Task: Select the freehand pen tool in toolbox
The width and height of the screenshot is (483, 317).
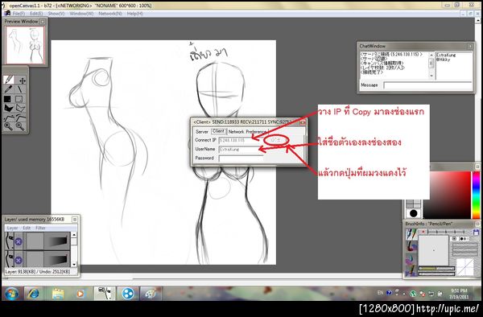Action: [9, 80]
